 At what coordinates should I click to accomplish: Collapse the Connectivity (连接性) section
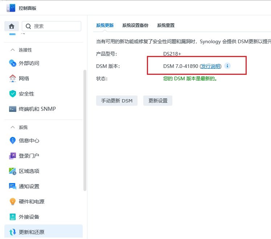click(13, 50)
